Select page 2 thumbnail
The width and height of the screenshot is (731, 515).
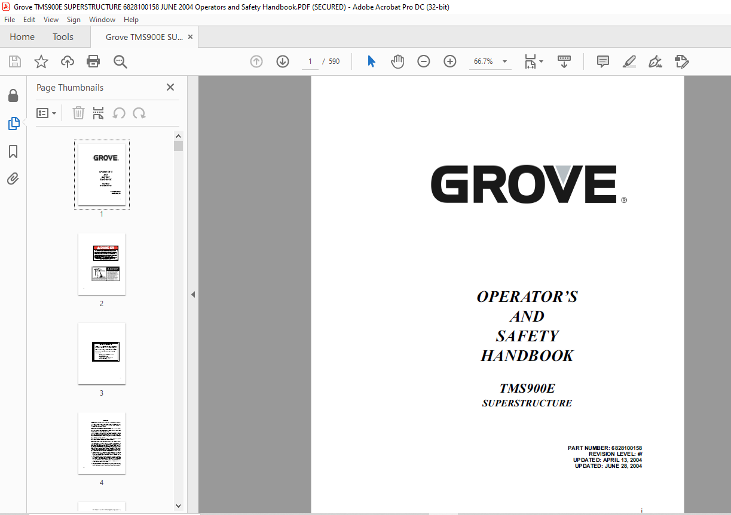pos(102,264)
